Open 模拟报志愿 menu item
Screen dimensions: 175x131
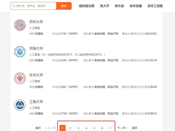tap(87, 6)
